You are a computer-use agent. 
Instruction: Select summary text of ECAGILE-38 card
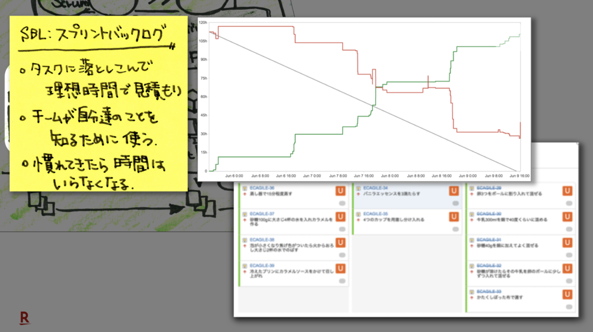(x=292, y=248)
